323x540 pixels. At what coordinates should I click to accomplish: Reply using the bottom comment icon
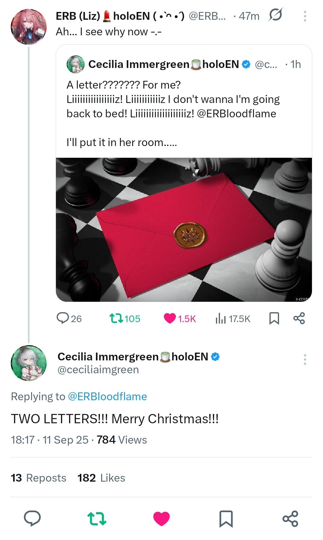point(32,518)
